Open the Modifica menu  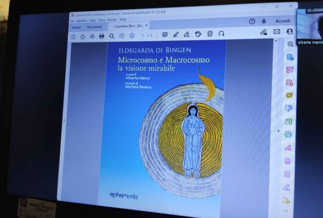coord(82,21)
